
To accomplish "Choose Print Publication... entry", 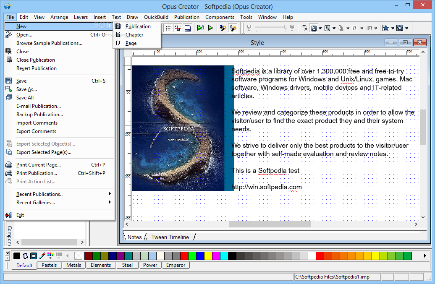I will point(59,173).
